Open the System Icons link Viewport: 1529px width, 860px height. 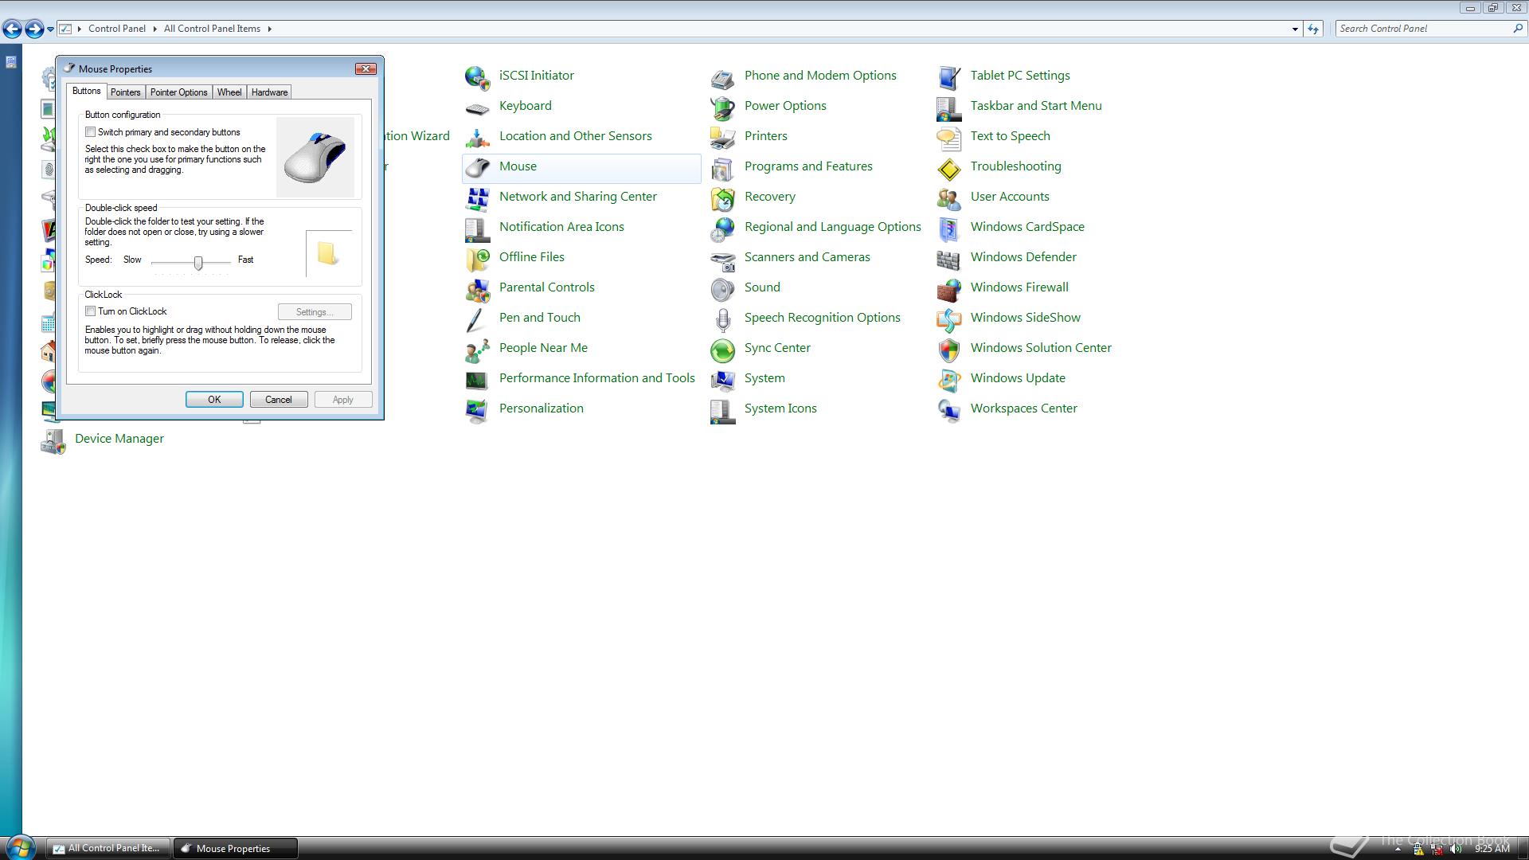(780, 408)
